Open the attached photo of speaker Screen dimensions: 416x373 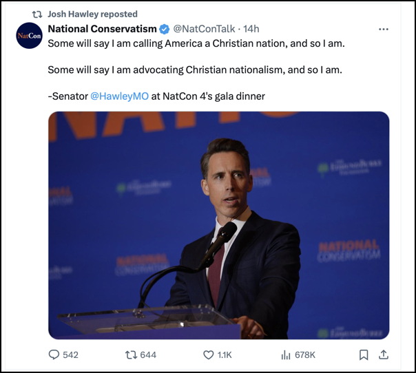[218, 225]
